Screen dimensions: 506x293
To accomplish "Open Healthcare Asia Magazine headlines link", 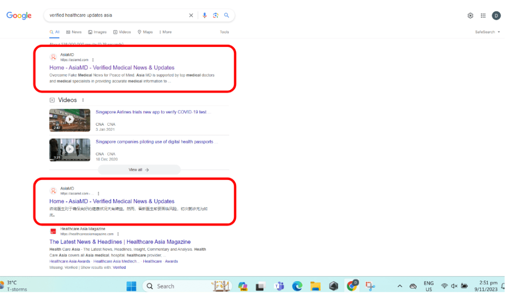I will point(120,242).
